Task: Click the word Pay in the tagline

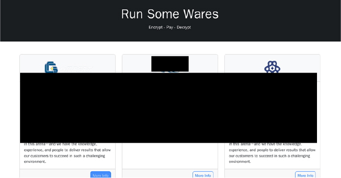Action: click(x=170, y=27)
